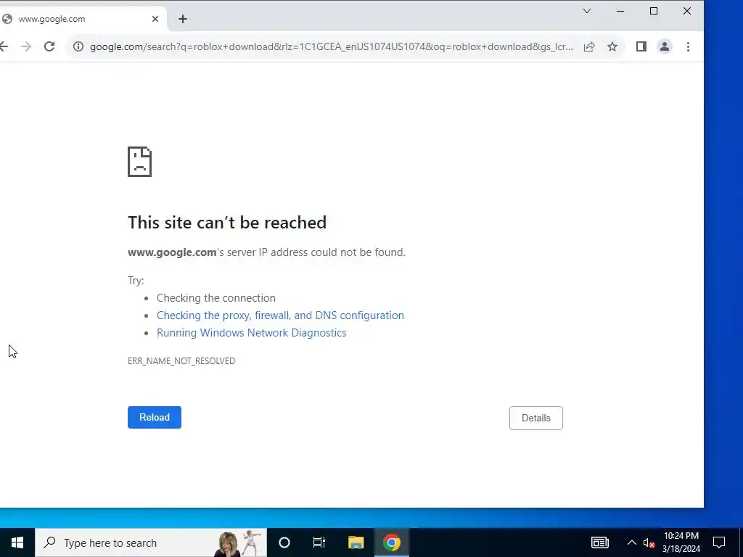The height and width of the screenshot is (557, 743).
Task: Click the Details button
Action: 536,418
